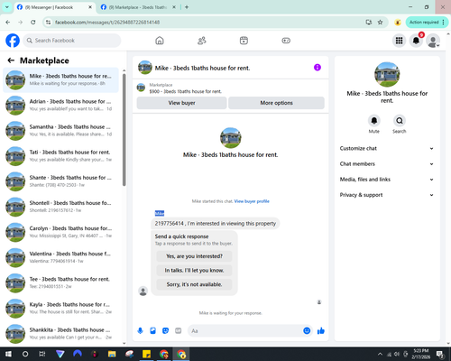451x361 pixels.
Task: Send a thumbs-up like
Action: pyautogui.click(x=321, y=331)
